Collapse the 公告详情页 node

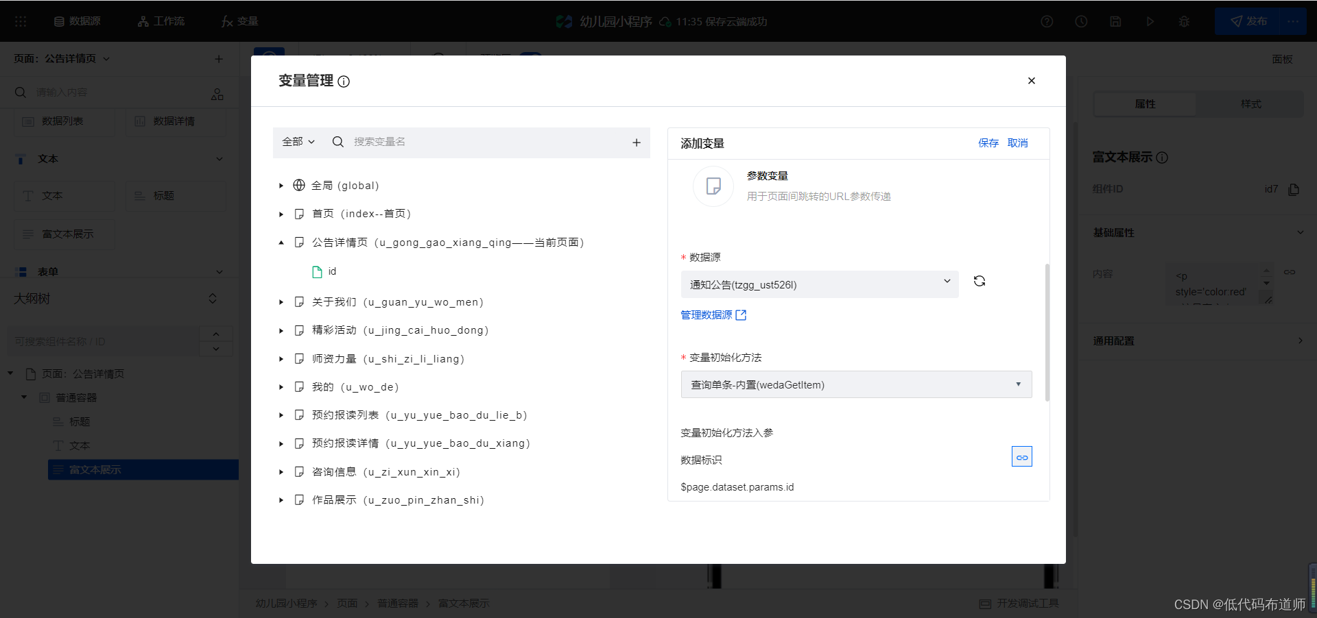(x=281, y=243)
